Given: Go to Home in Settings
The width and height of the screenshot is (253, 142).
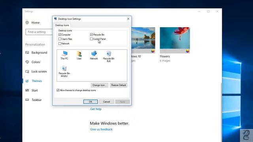Looking at the screenshot, I should (x=35, y=22).
